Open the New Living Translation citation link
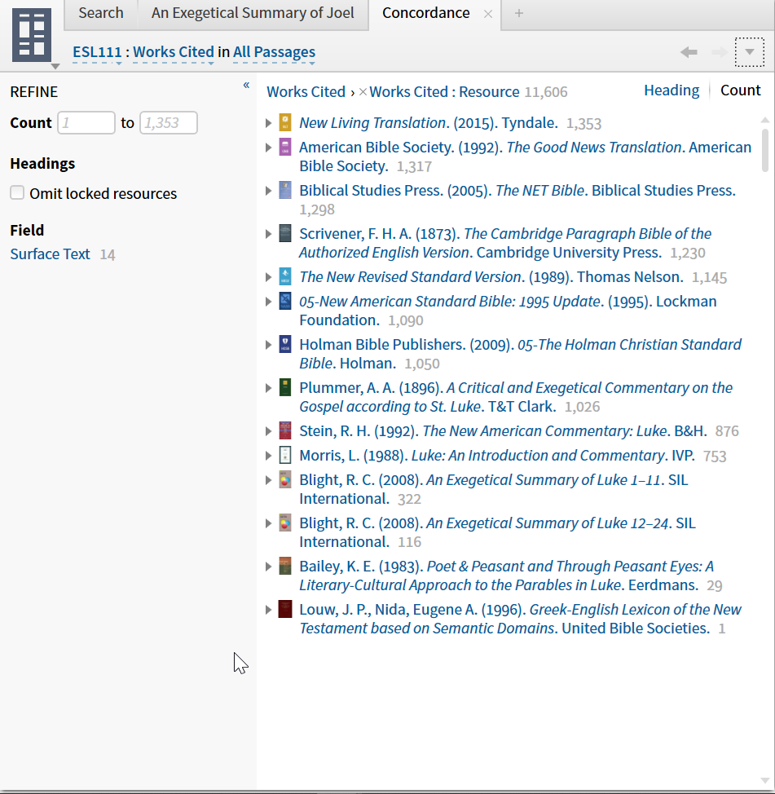775x794 pixels. [x=429, y=122]
